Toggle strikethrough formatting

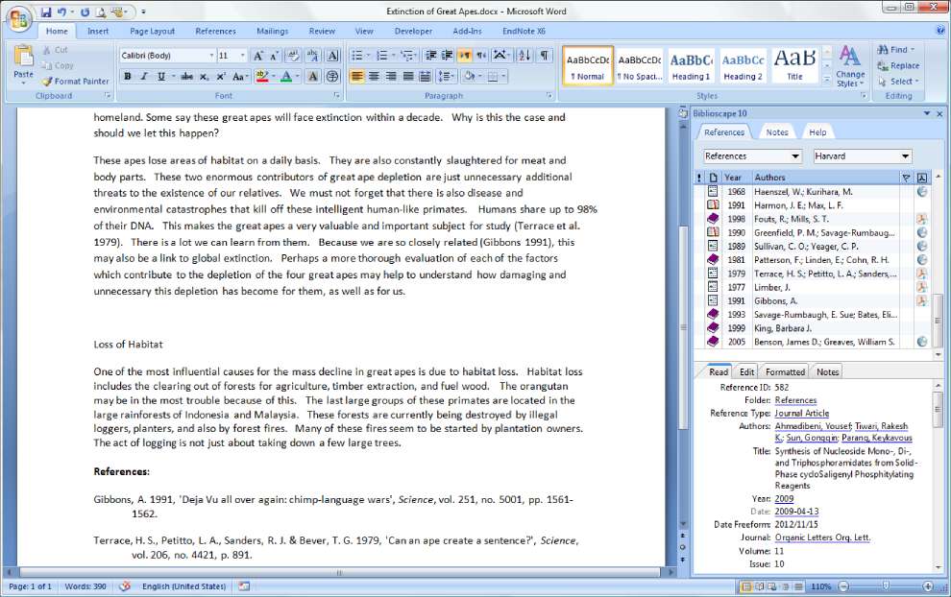click(186, 77)
